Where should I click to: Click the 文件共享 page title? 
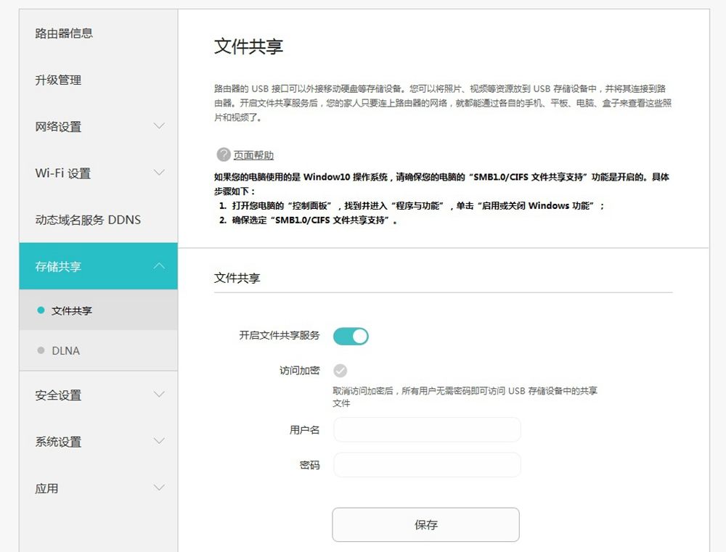click(248, 46)
